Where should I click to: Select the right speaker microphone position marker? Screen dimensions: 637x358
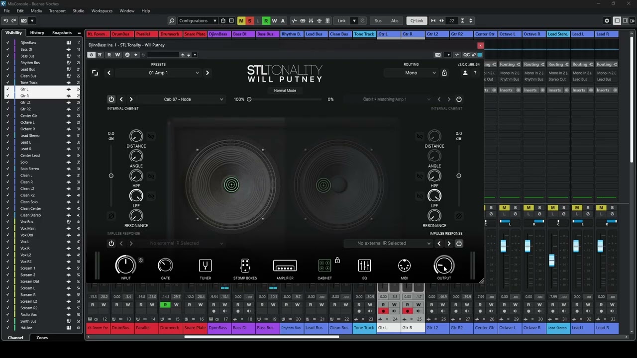pos(323,185)
